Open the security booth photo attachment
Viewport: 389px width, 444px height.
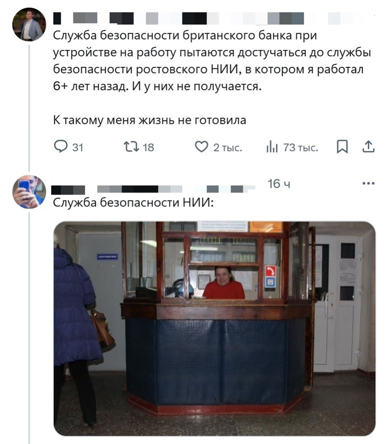(x=215, y=328)
